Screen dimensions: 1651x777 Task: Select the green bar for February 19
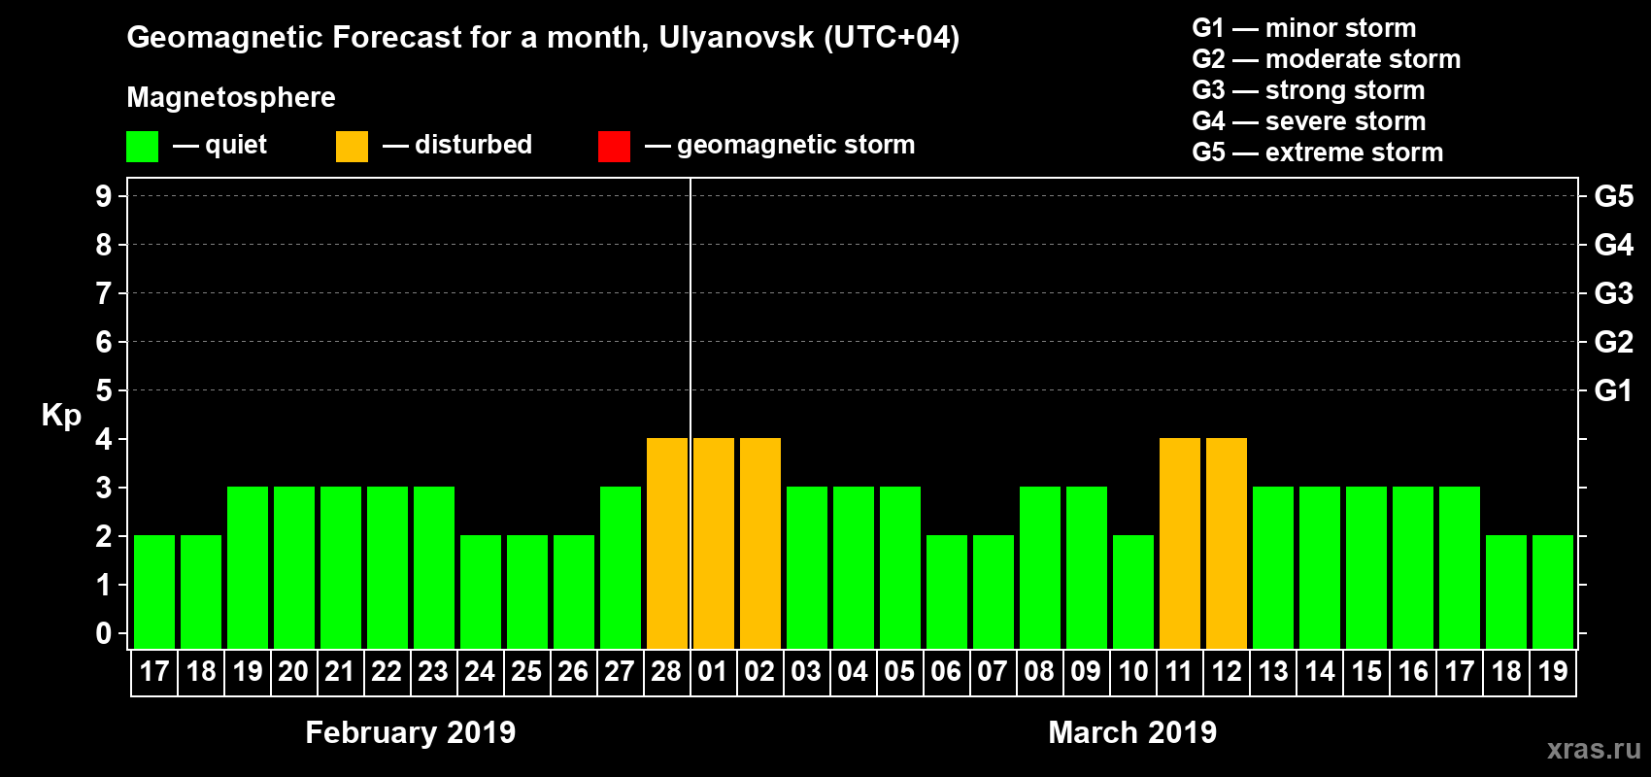click(x=248, y=568)
